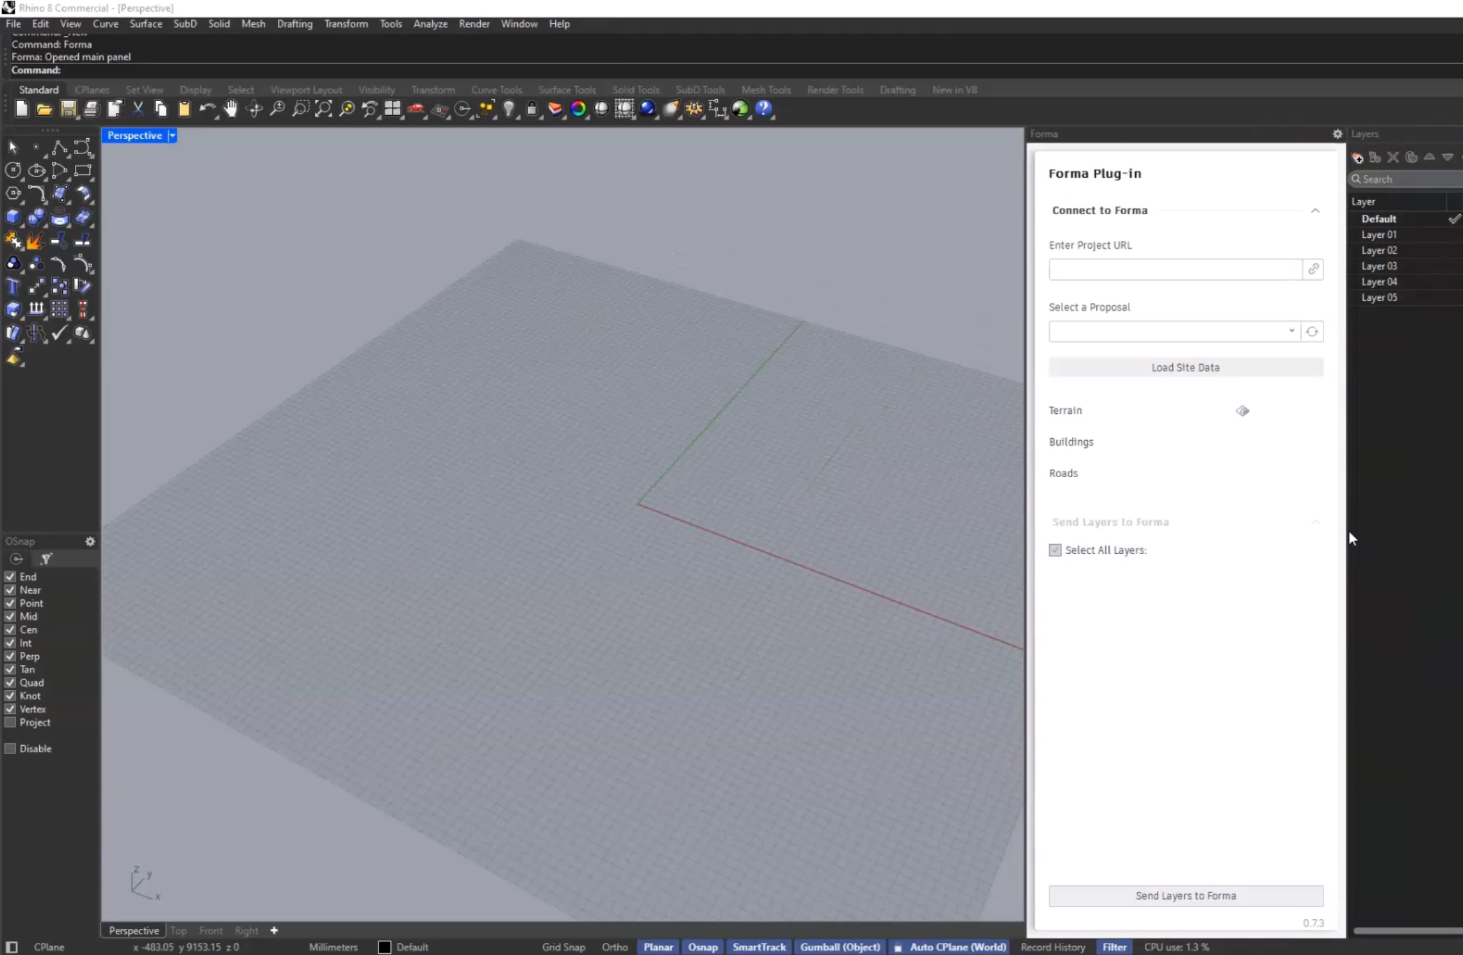Click the Rotate View tool icon
Viewport: 1463px width, 955px height.
255,110
